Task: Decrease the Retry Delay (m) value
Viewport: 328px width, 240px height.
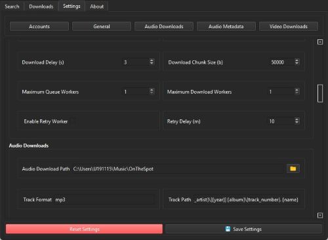Action: pyautogui.click(x=297, y=123)
